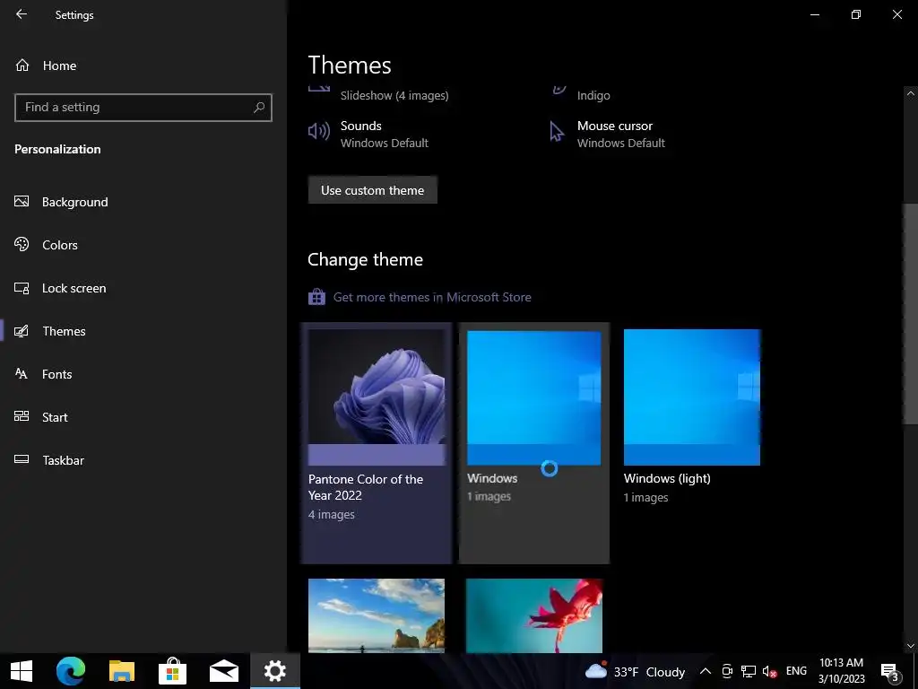Select Pantone Color of the Year 2022 theme
This screenshot has height=689, width=918.
[377, 443]
